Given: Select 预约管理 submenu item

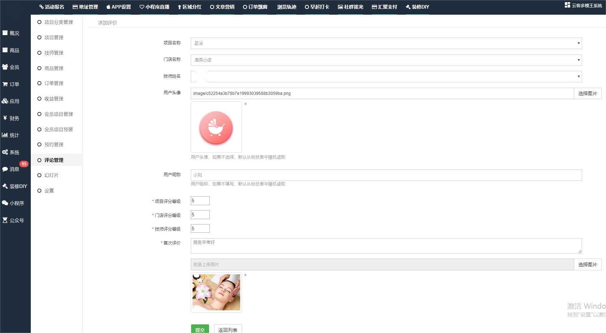Looking at the screenshot, I should pyautogui.click(x=54, y=145).
